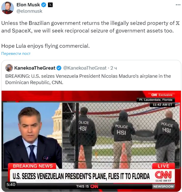Click the Перевести пост translate link
The image size is (182, 192).
pos(16,54)
